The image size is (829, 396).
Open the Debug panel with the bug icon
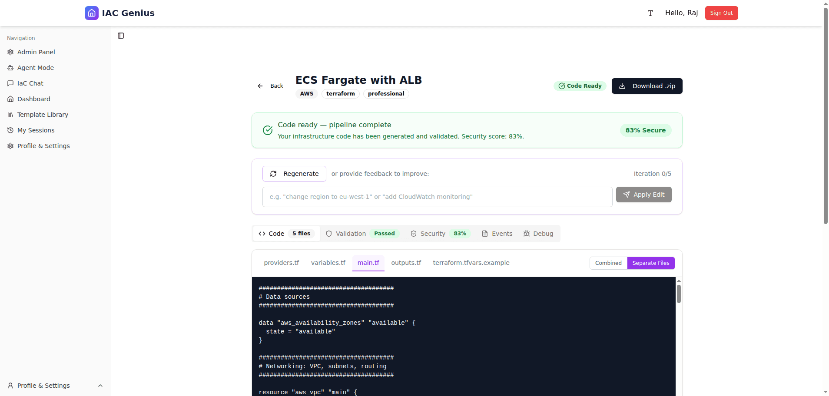coord(538,234)
